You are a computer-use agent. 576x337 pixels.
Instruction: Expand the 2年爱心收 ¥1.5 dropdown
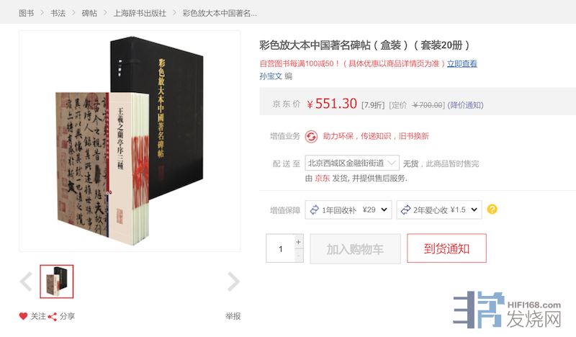pyautogui.click(x=439, y=210)
